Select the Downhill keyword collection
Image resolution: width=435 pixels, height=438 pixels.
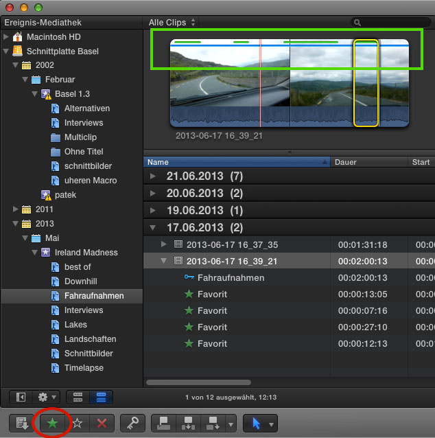click(80, 281)
